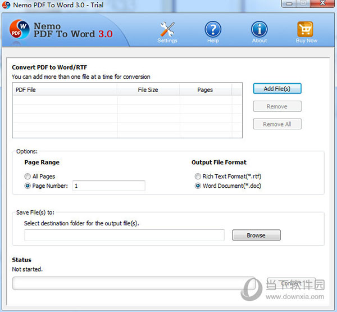Click the destination folder path field
The image size is (337, 312).
tap(125, 235)
